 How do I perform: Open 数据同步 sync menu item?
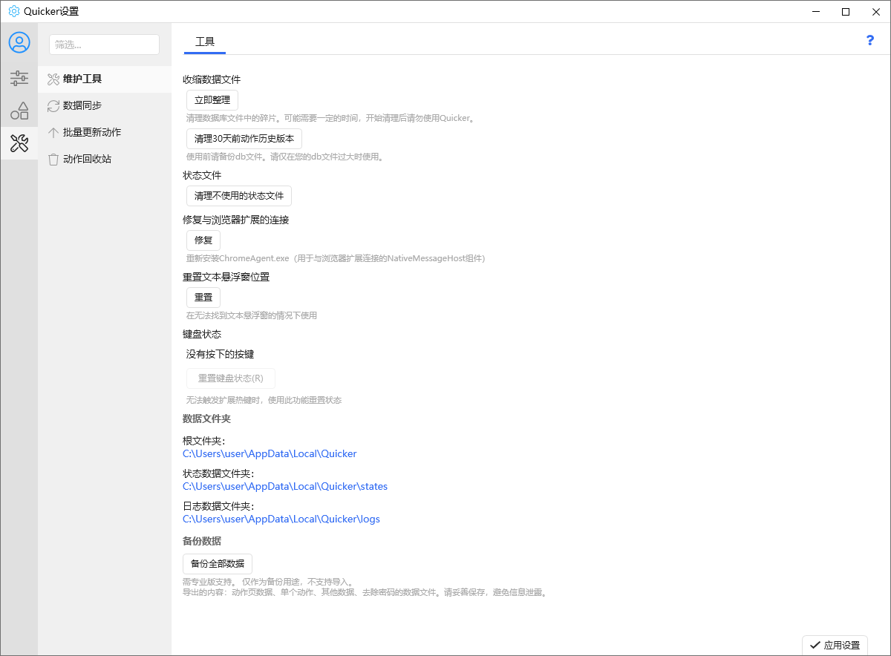tap(82, 105)
